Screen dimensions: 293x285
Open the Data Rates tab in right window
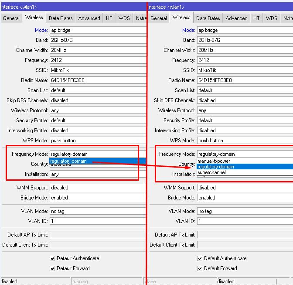[x=208, y=18]
